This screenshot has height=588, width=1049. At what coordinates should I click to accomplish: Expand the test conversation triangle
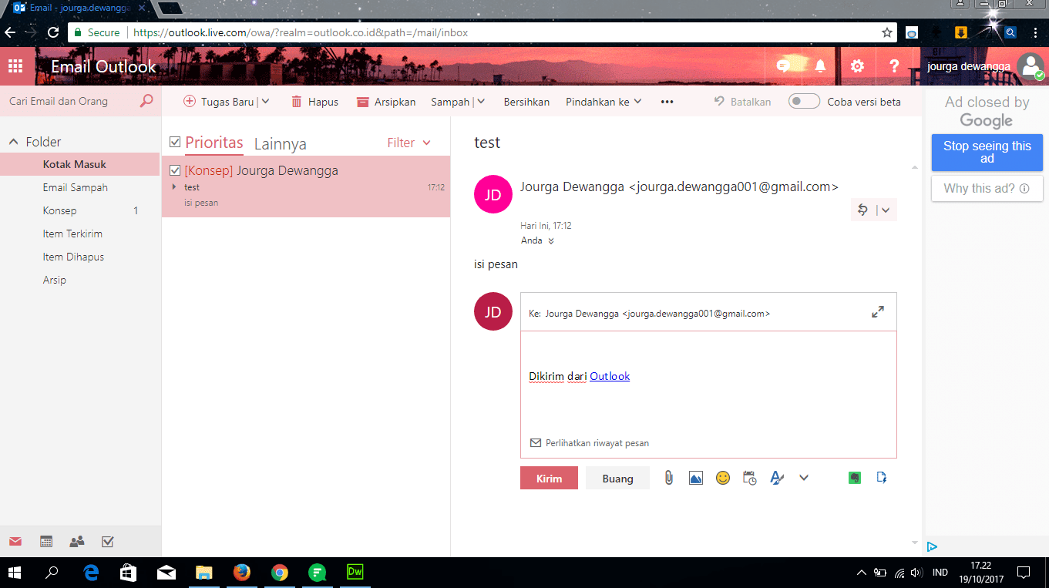pyautogui.click(x=173, y=187)
